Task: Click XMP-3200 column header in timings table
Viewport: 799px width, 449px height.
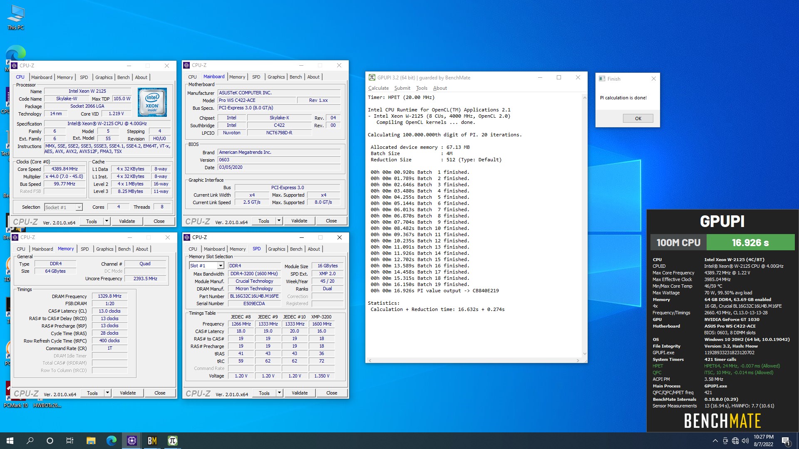Action: 321,317
